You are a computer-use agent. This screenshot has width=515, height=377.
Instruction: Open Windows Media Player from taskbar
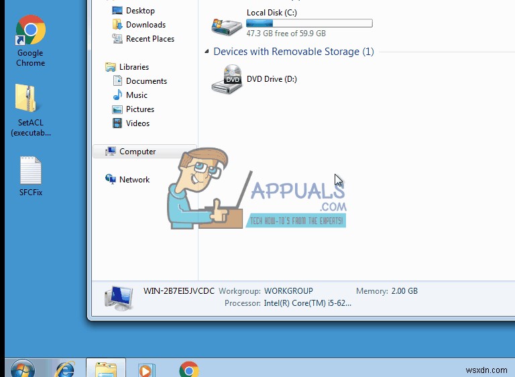[146, 370]
